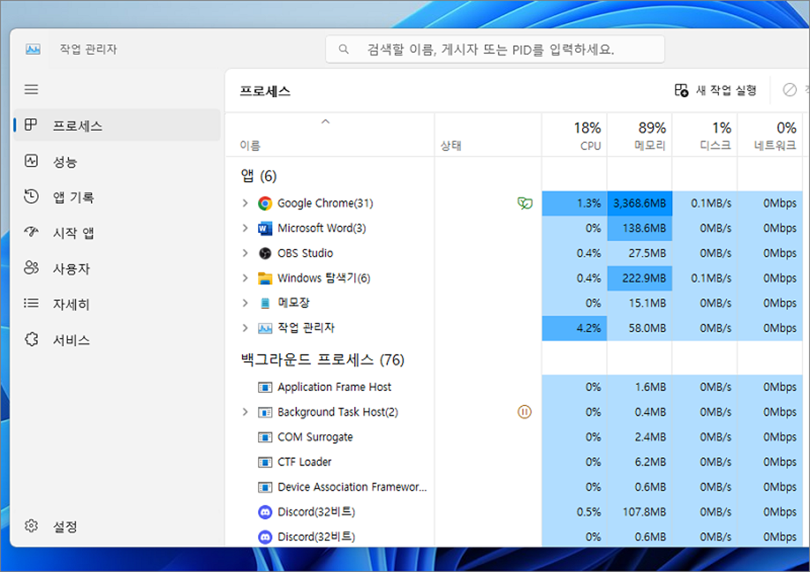Expand the Google Chrome(31) process group

pos(245,203)
